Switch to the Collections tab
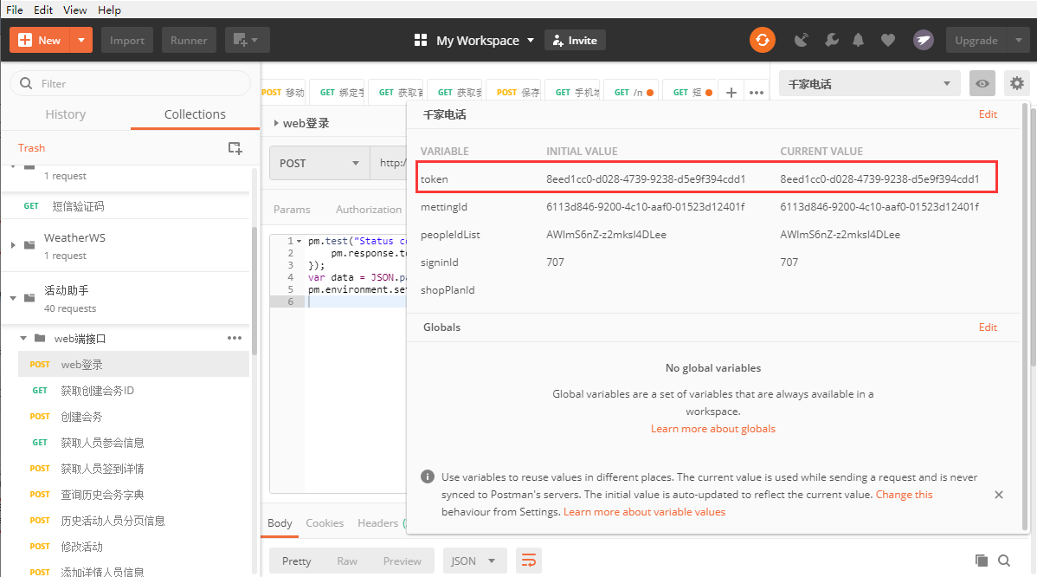This screenshot has width=1037, height=577. [x=195, y=114]
